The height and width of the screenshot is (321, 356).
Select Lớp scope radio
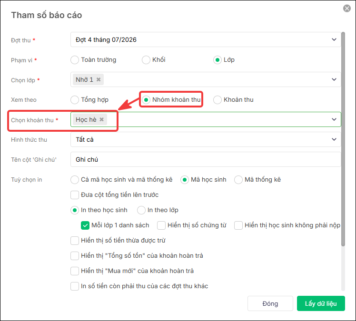click(218, 60)
